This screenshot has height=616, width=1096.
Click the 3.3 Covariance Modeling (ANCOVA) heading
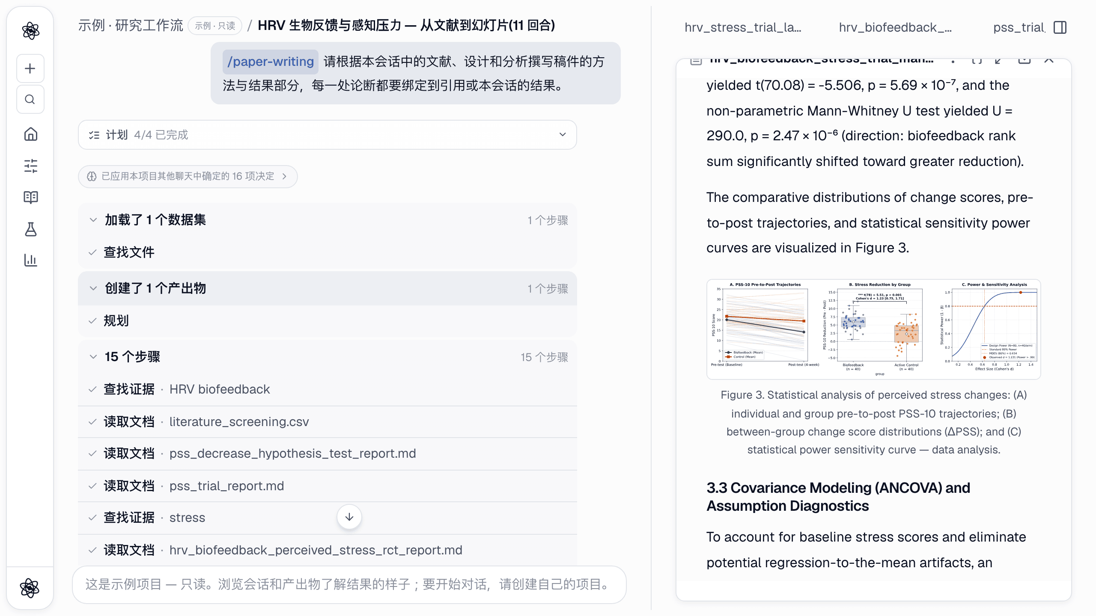[838, 497]
